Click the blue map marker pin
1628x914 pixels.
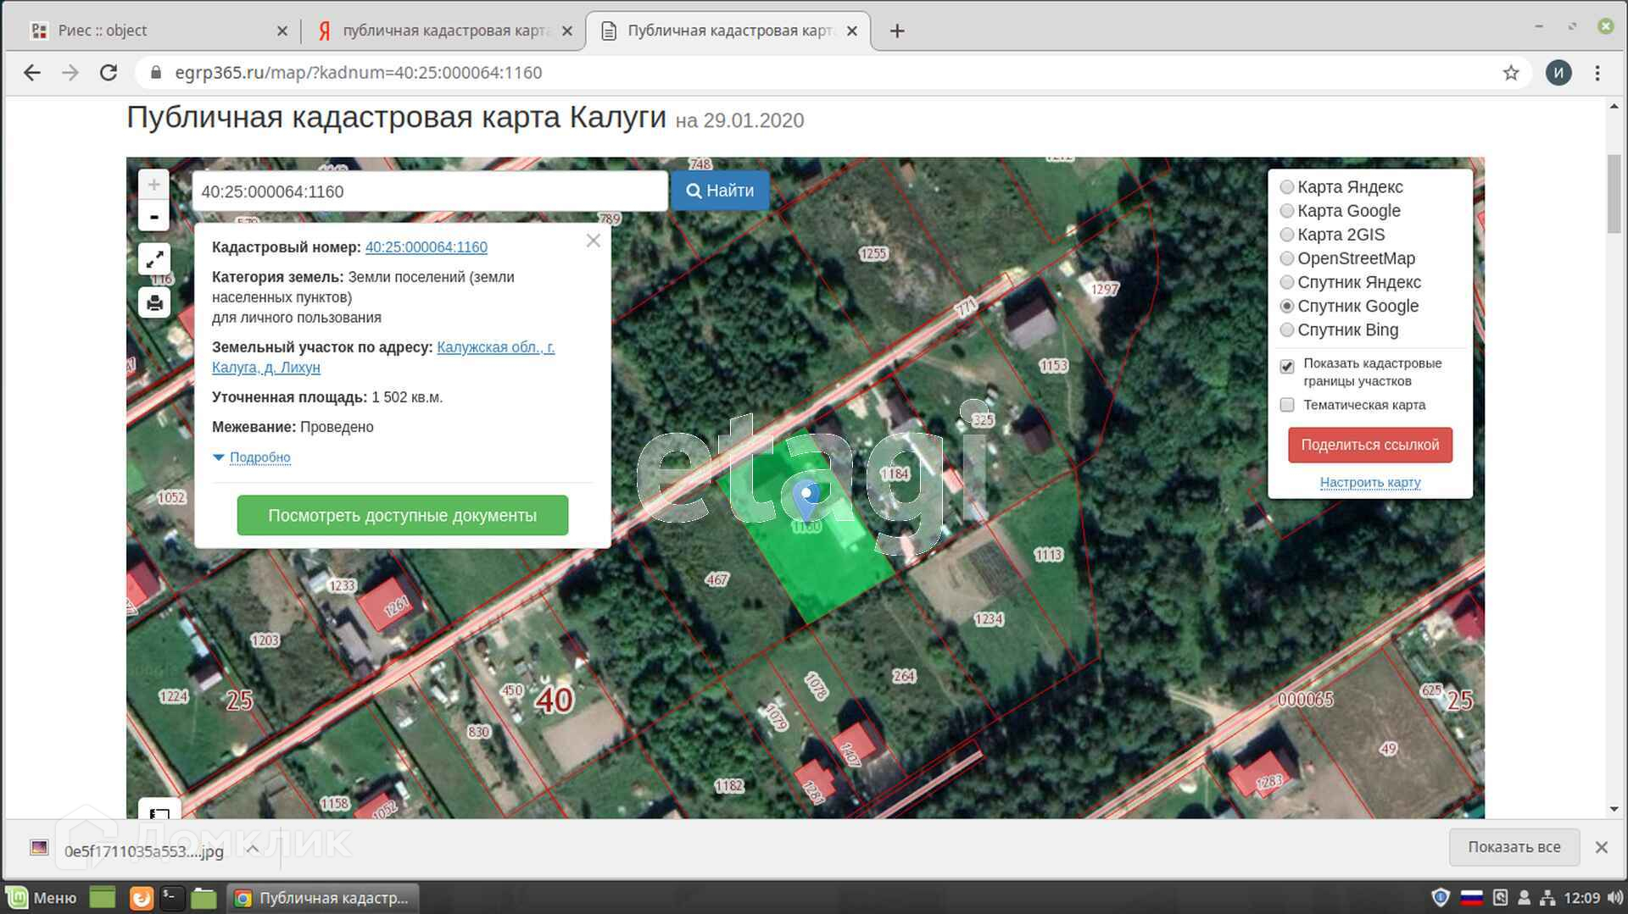click(x=806, y=498)
